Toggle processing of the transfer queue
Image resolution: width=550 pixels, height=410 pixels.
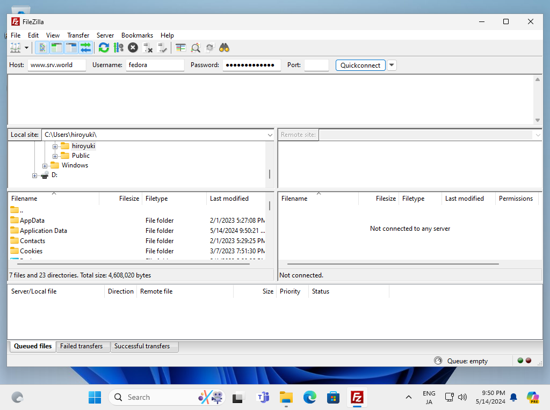point(119,48)
